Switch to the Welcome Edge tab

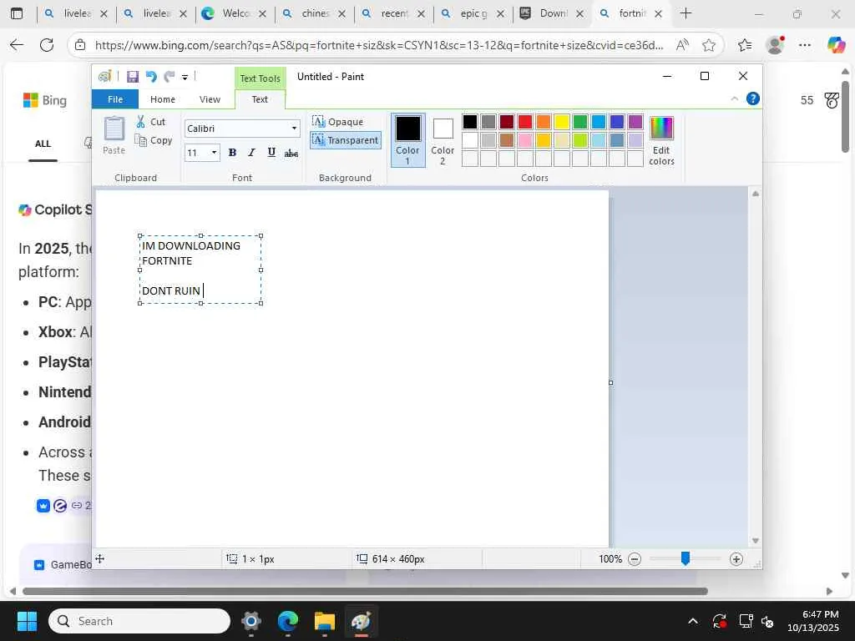(234, 13)
